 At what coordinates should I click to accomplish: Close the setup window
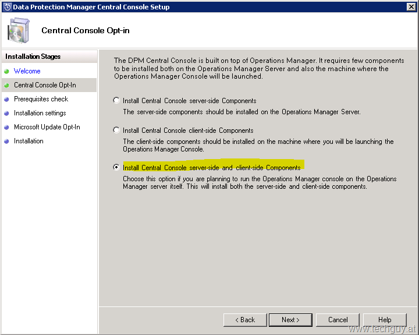(411, 6)
